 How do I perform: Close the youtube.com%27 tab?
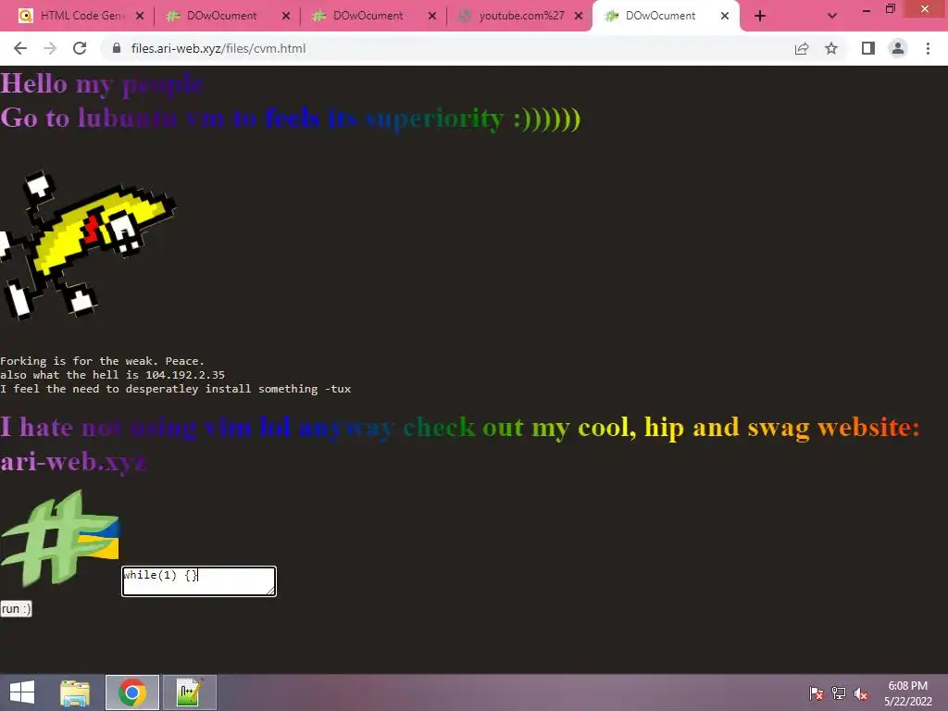click(579, 16)
